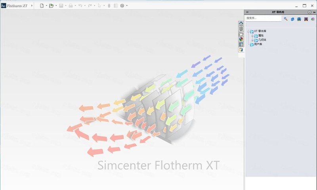Open the New document dropdown arrow
The image size is (317, 190).
tap(46, 6)
